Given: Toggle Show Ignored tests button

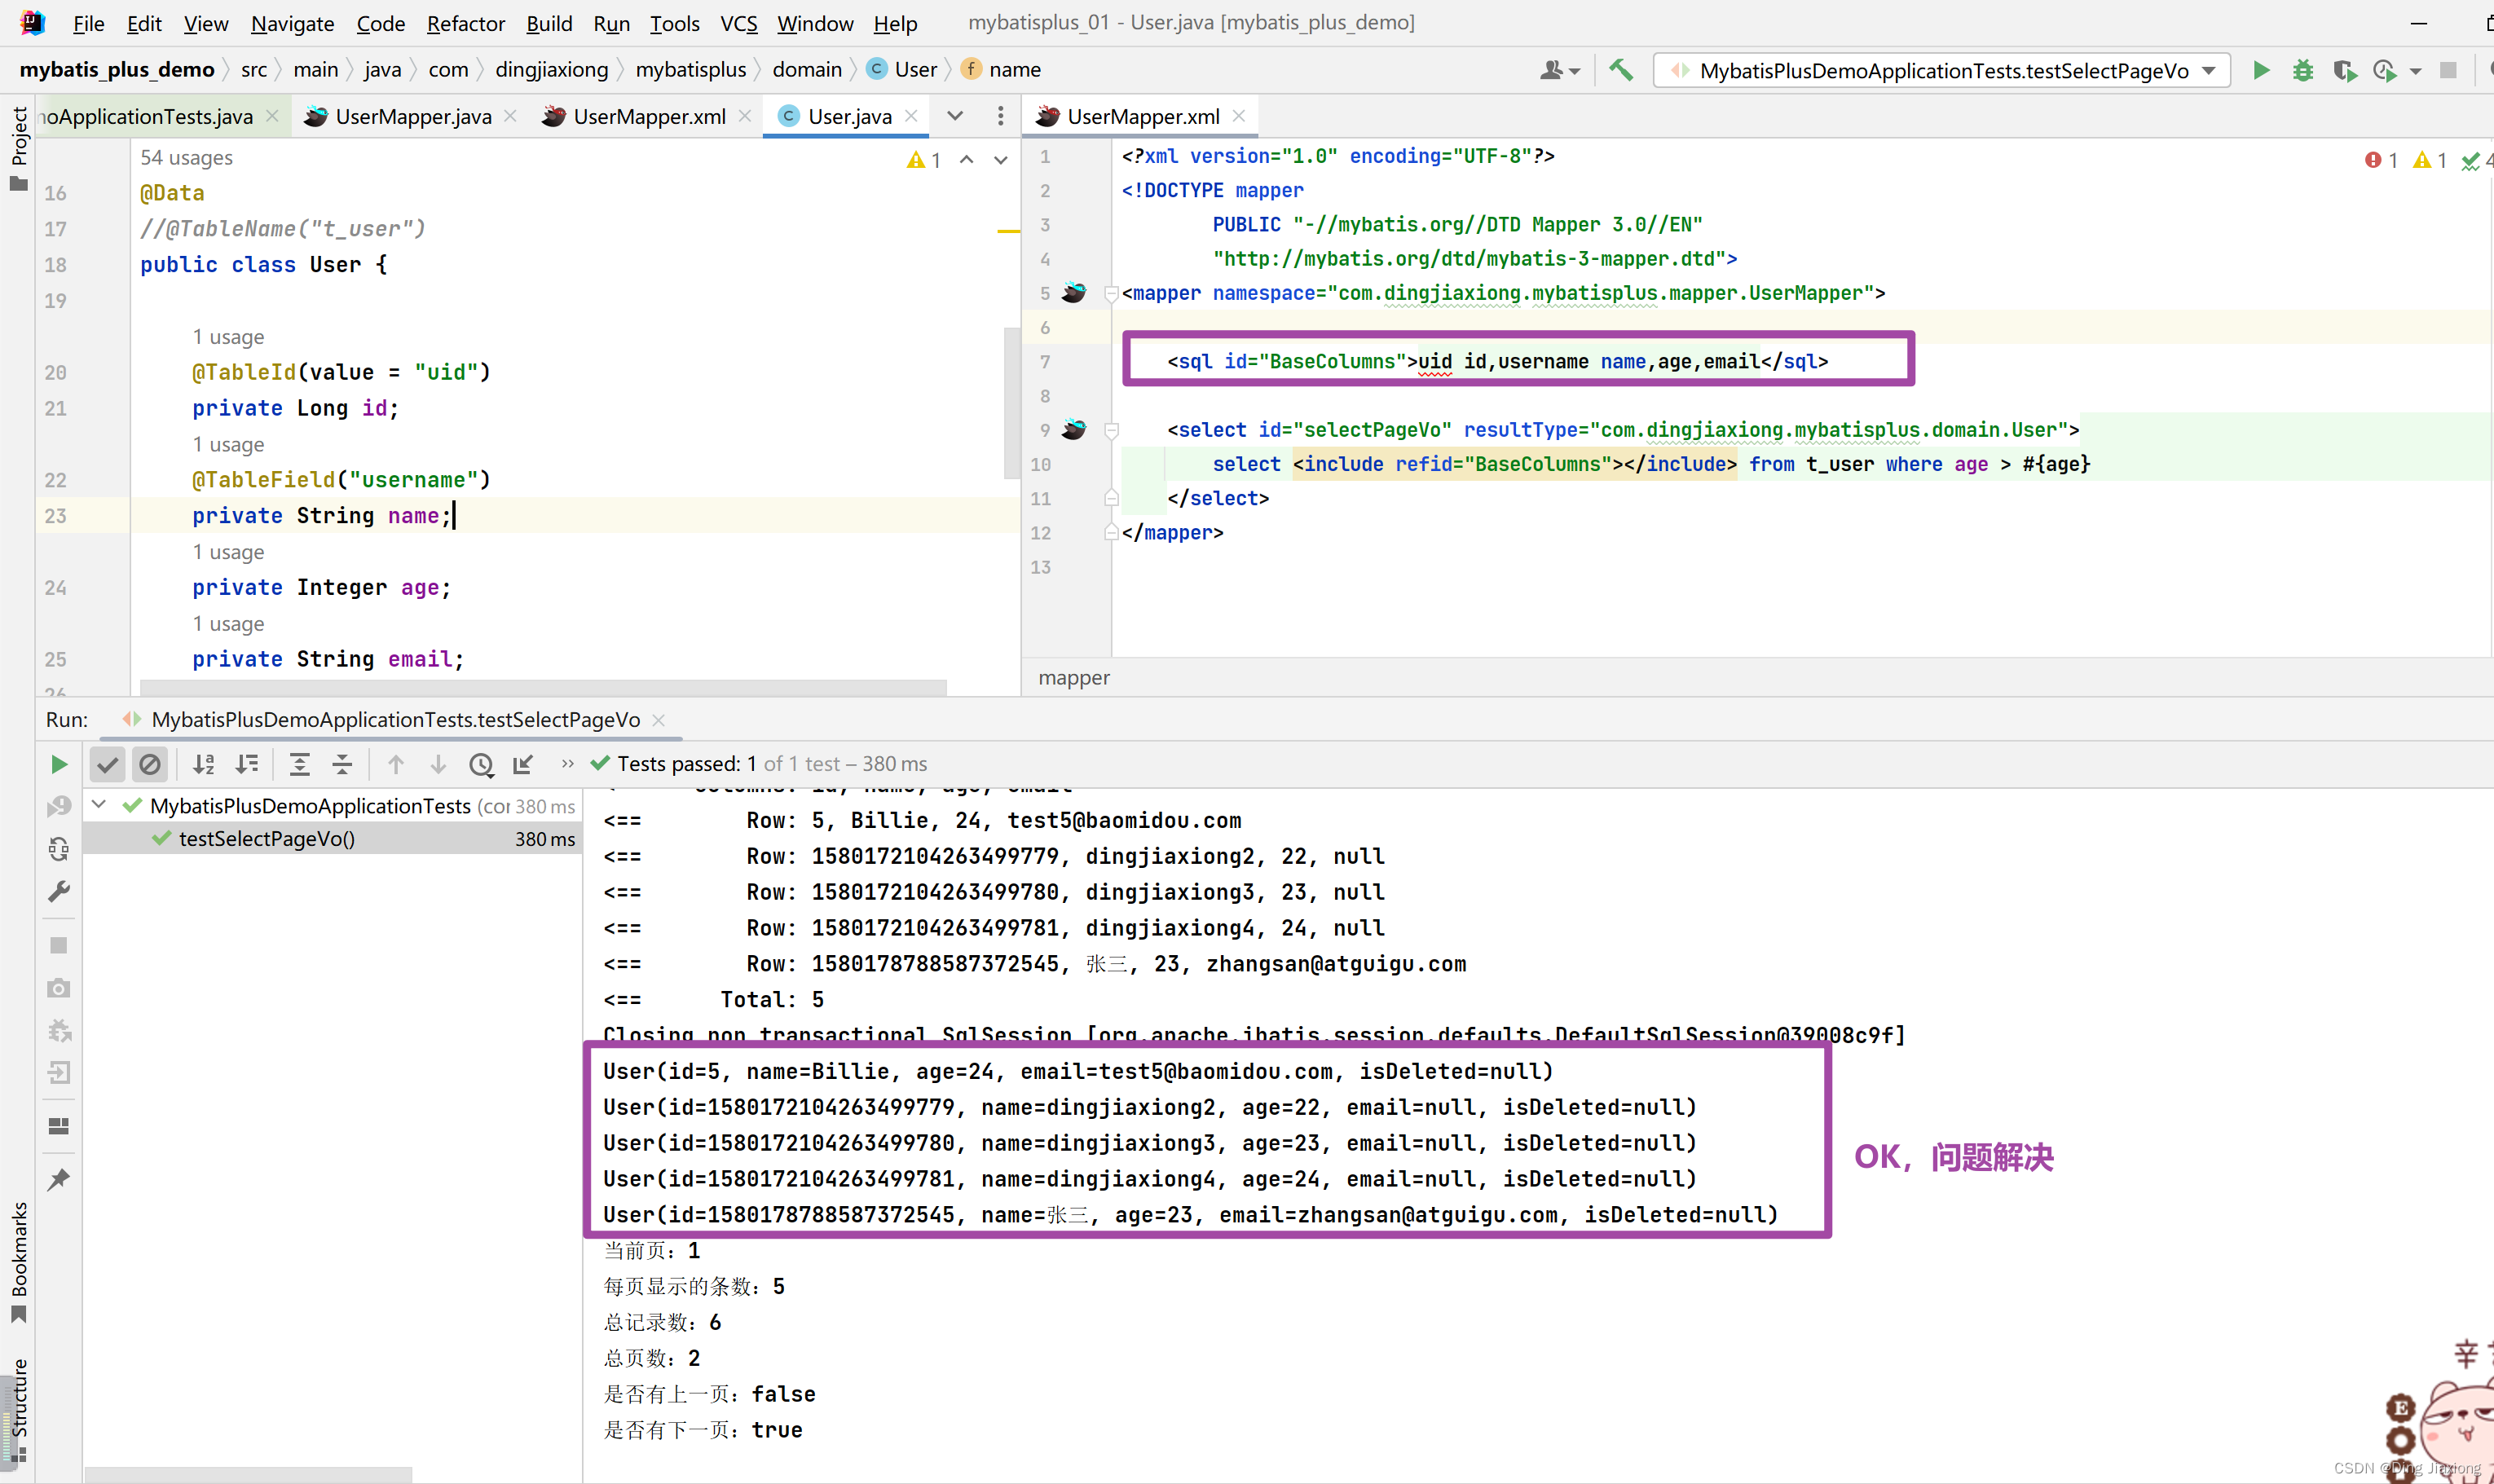Looking at the screenshot, I should coord(150,764).
